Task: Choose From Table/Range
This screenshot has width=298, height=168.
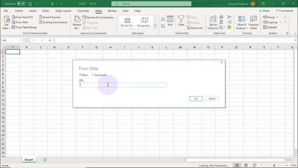Action: tap(24, 27)
